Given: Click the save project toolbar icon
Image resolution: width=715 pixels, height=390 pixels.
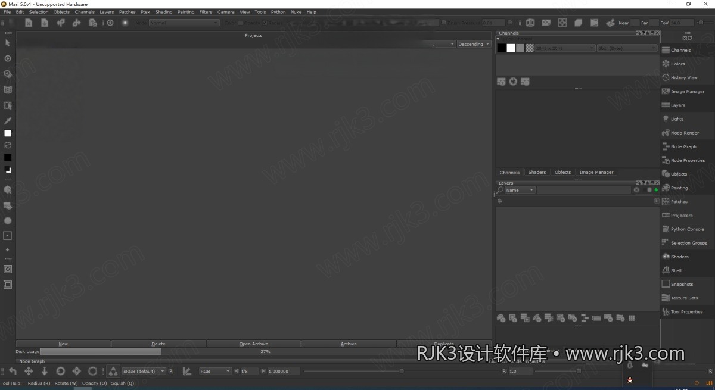Looking at the screenshot, I should click(x=45, y=23).
